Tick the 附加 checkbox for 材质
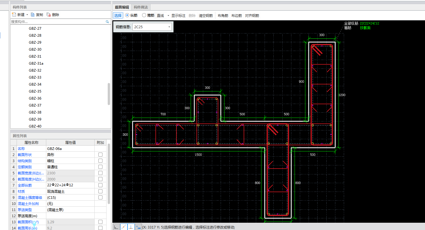425x230 pixels. coord(100,191)
